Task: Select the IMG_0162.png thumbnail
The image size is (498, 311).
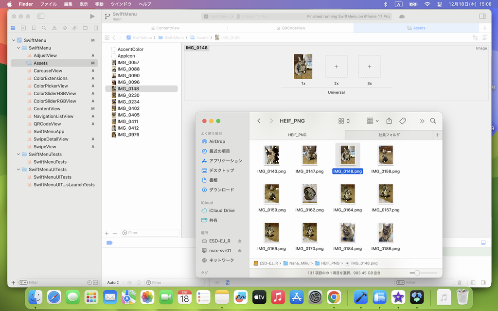Action: (x=309, y=193)
